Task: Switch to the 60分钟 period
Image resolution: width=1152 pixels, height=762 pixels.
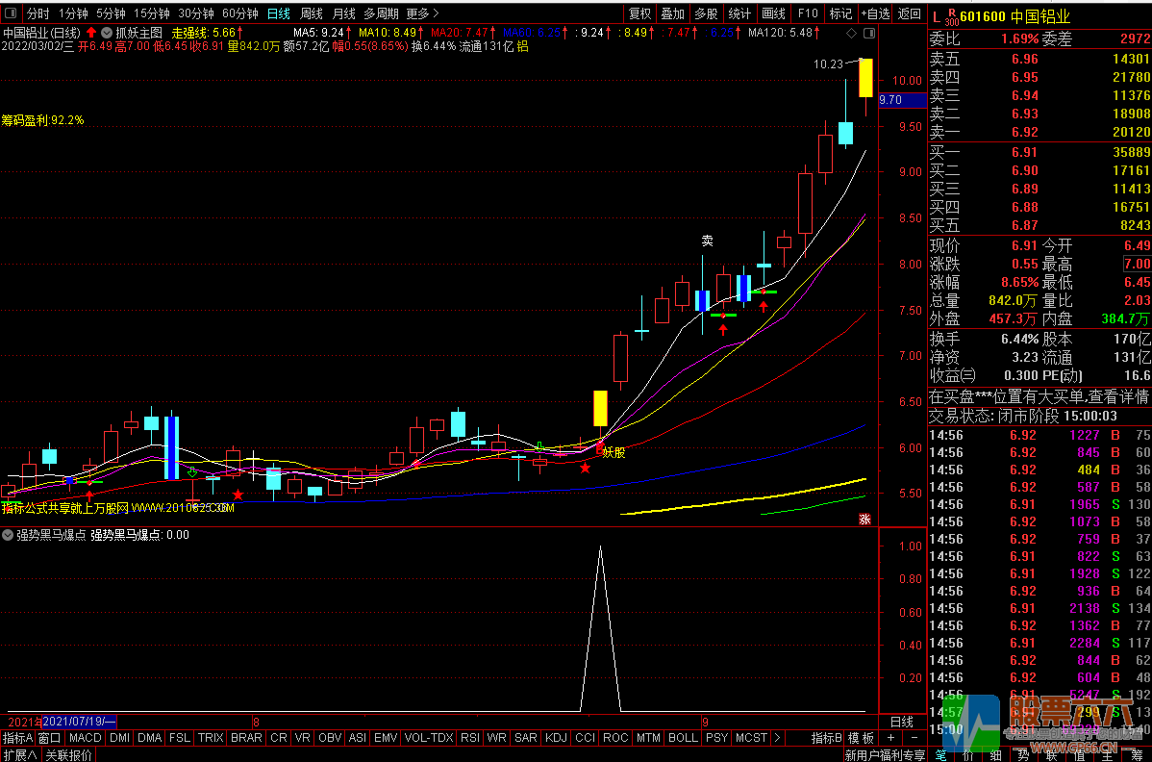Action: (239, 13)
